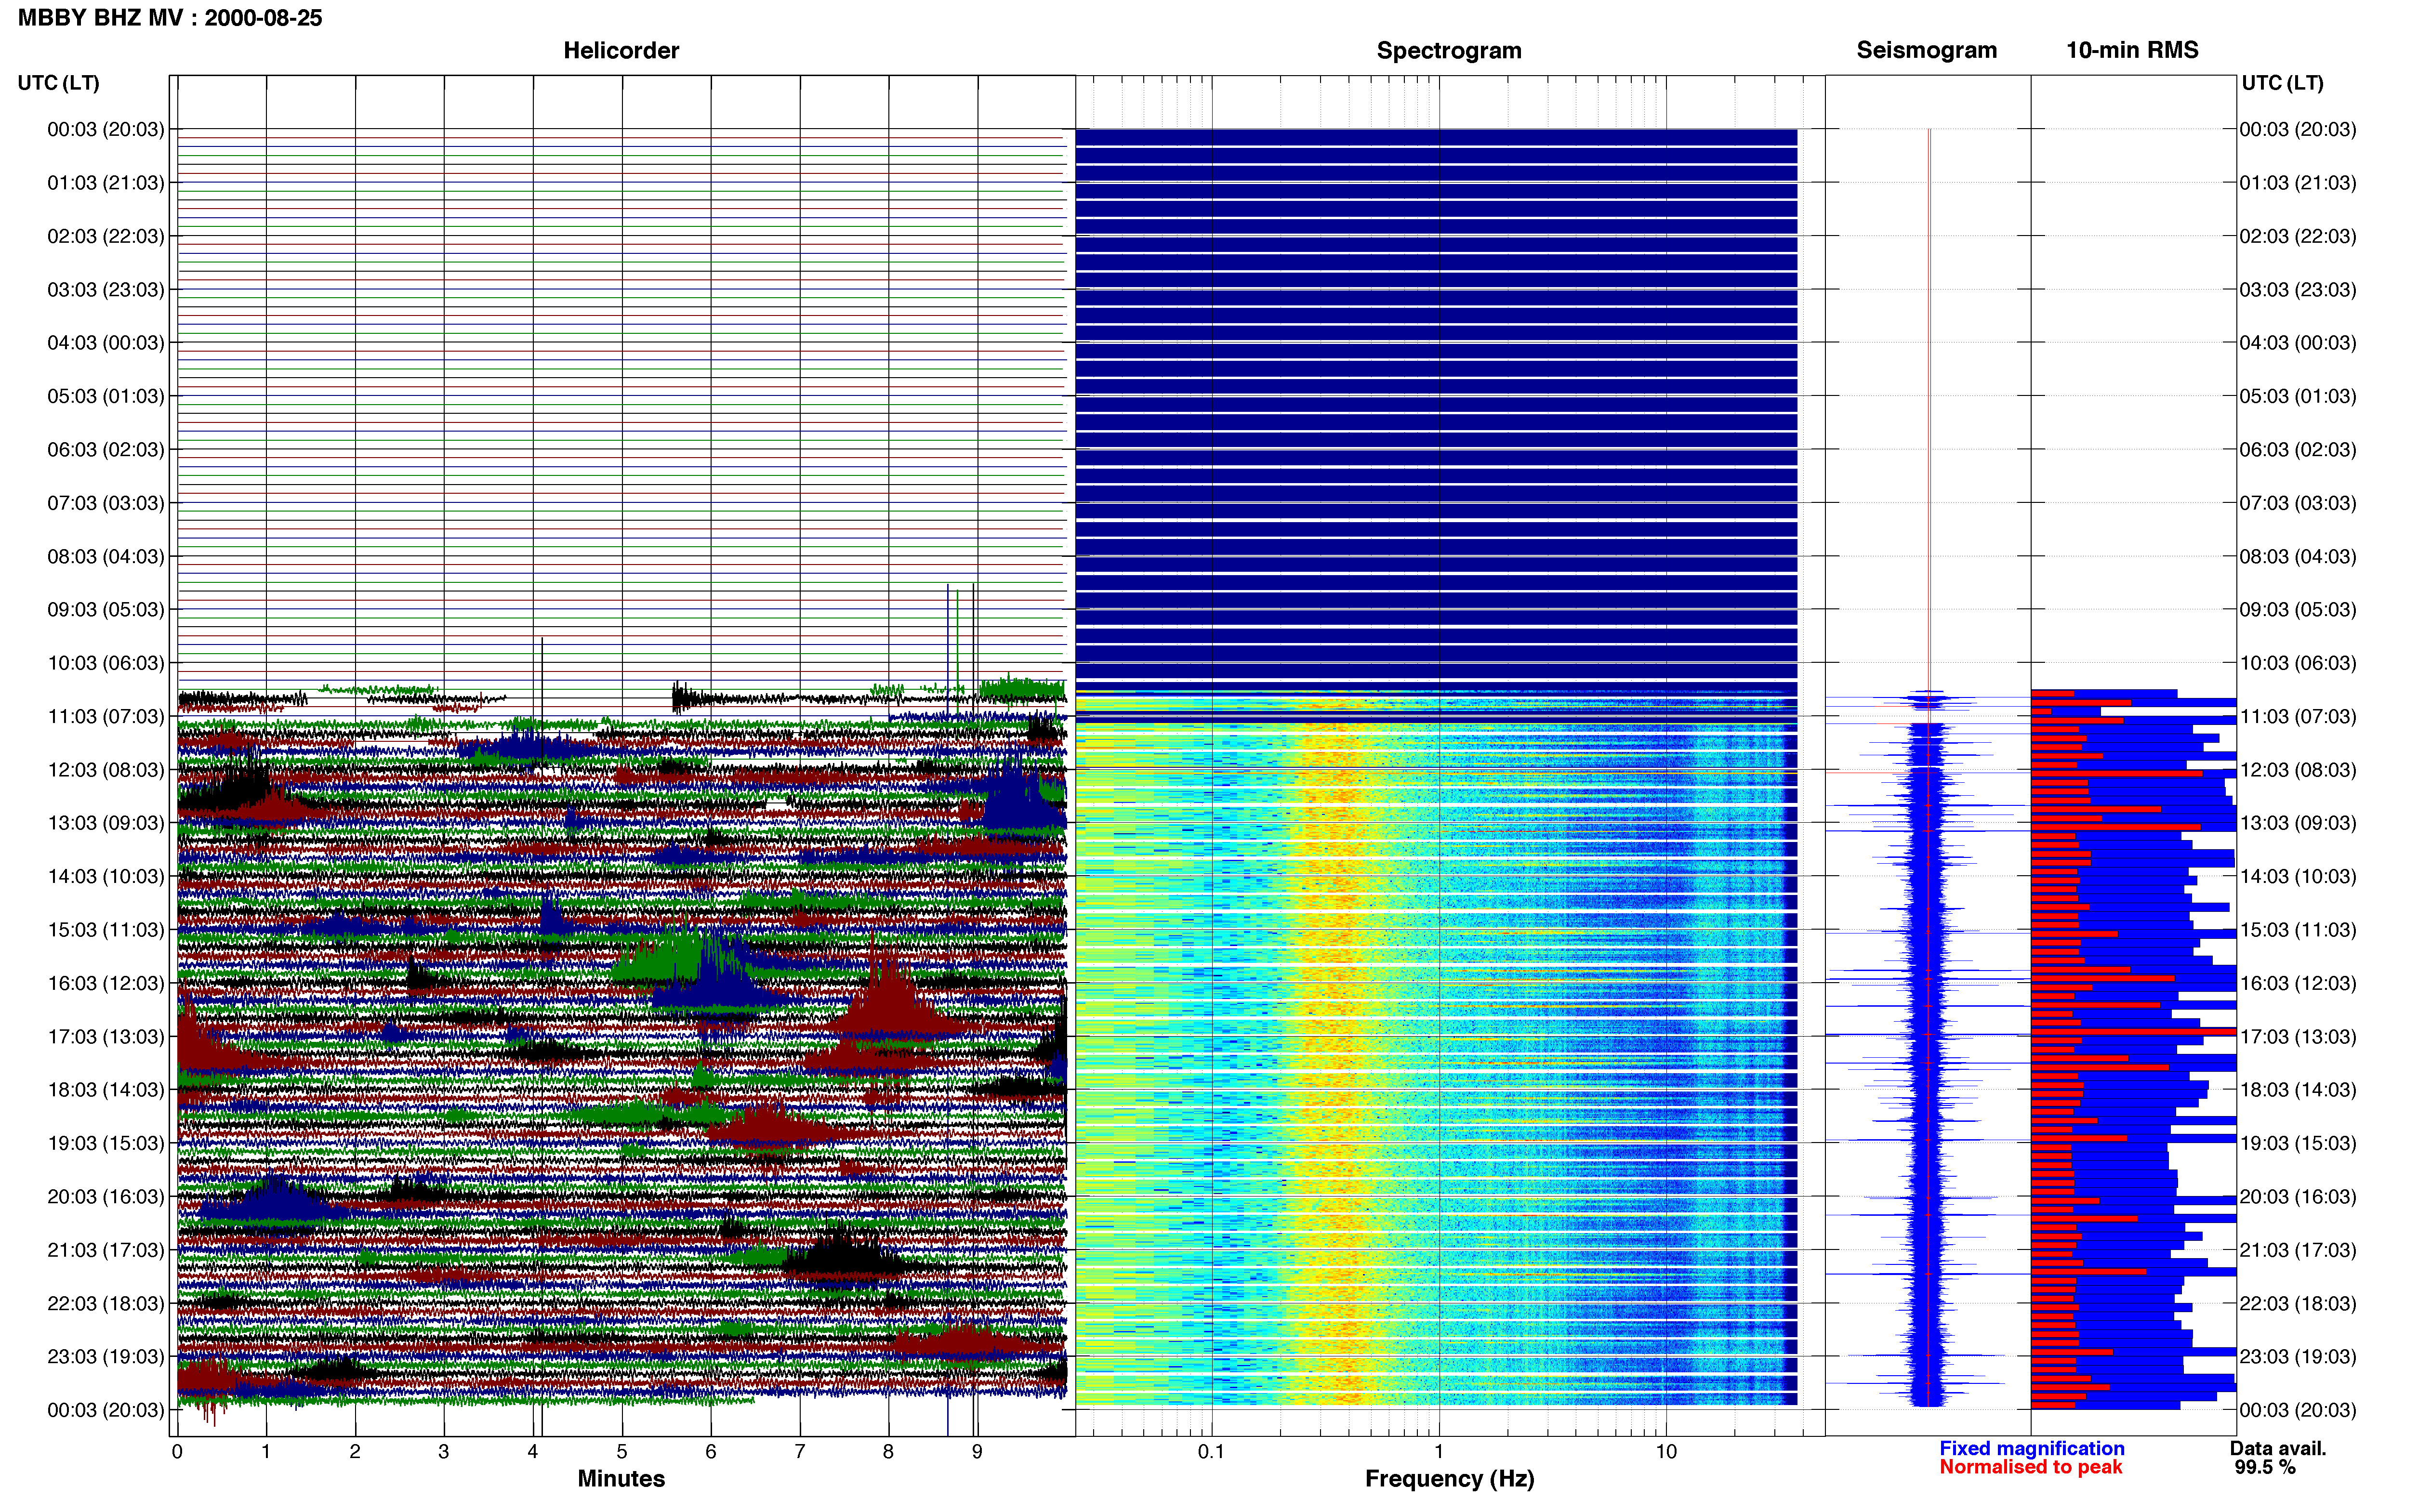This screenshot has width=2418, height=1512.
Task: Click left time label '00:03 (20:03)' at top
Action: pos(106,129)
